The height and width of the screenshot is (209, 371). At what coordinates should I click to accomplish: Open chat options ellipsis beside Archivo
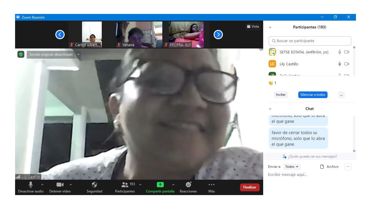(x=348, y=167)
